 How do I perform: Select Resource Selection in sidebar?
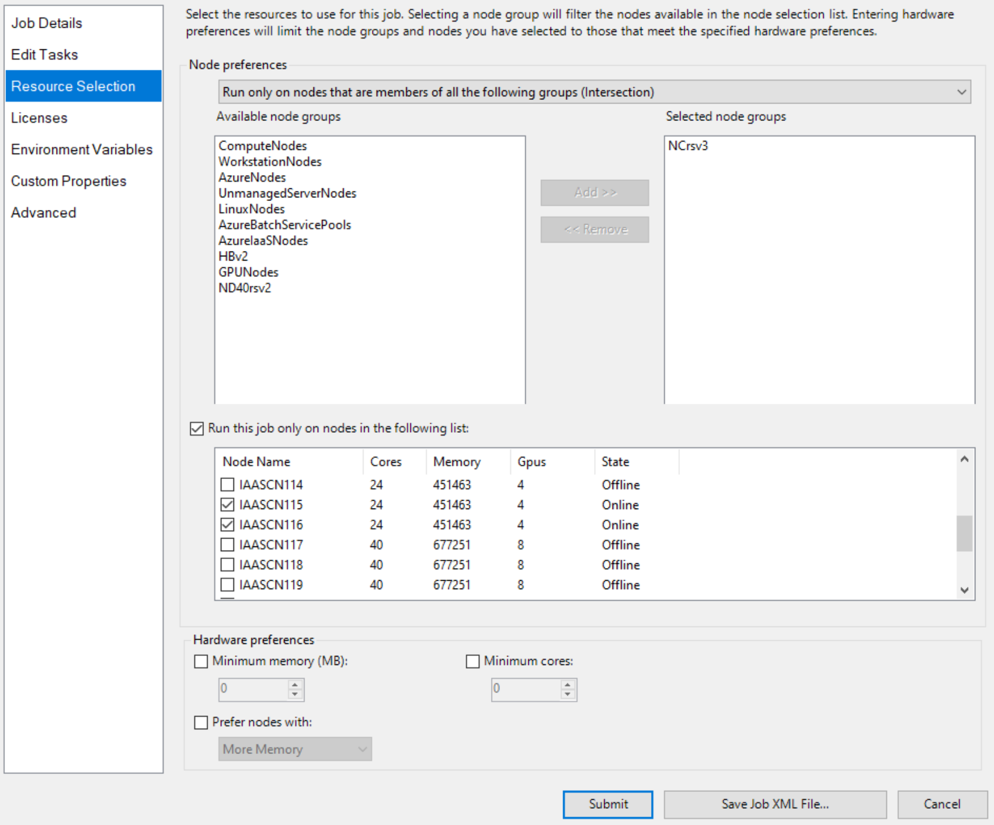click(x=84, y=86)
